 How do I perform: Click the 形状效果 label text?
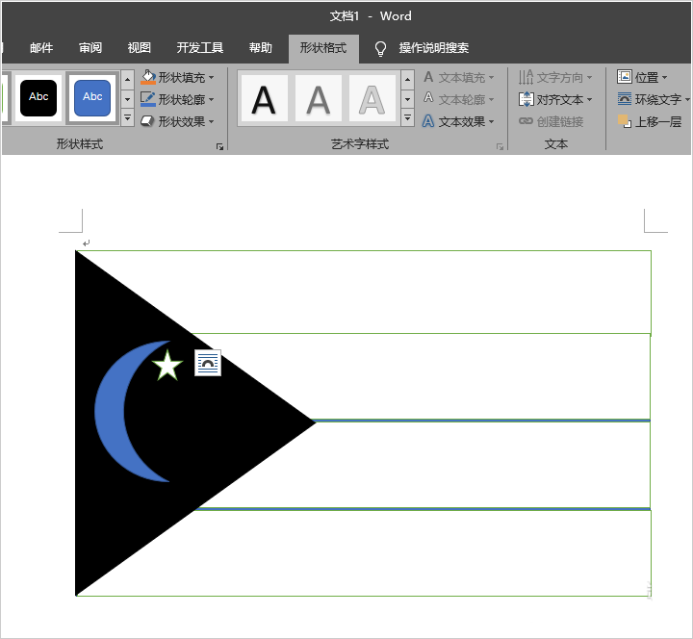point(182,121)
